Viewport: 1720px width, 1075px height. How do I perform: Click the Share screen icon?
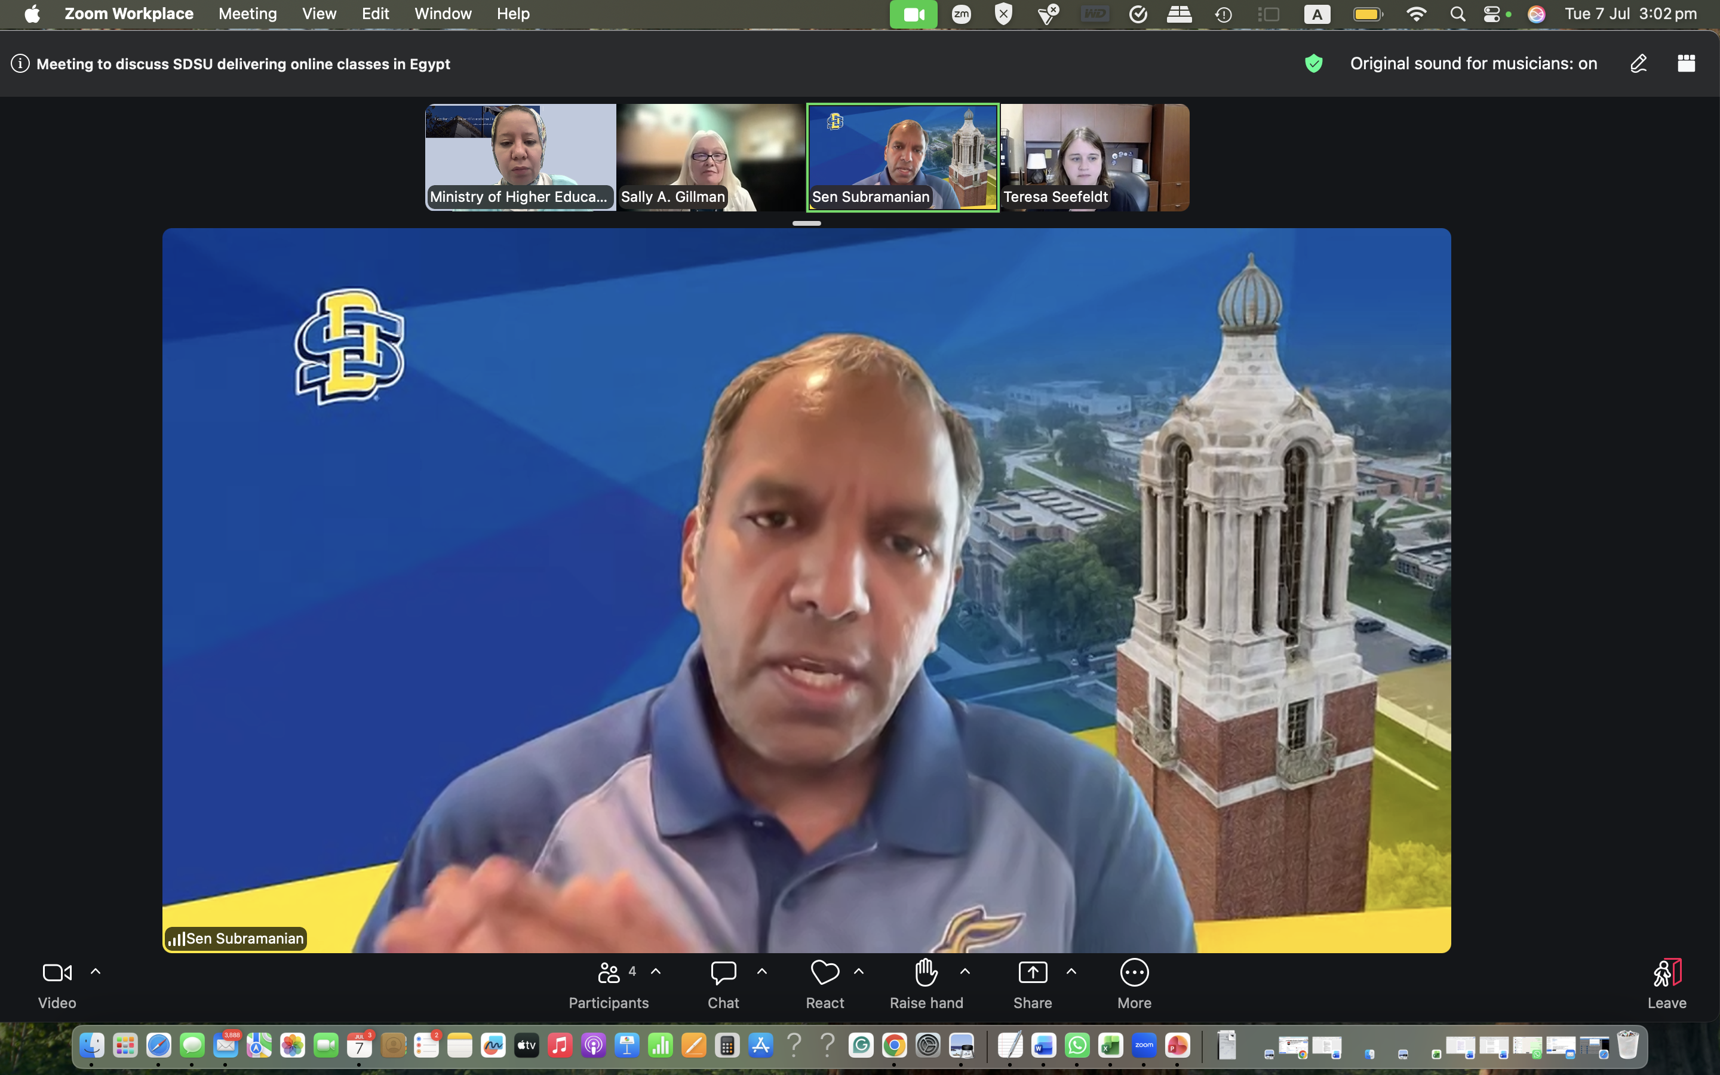(x=1033, y=973)
